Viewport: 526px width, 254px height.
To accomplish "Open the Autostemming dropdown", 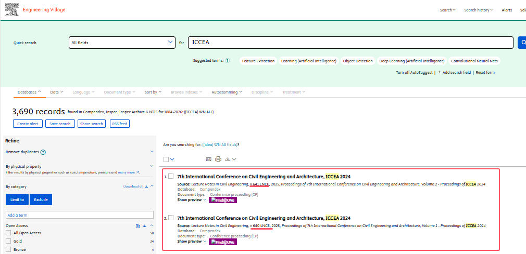I will 227,92.
